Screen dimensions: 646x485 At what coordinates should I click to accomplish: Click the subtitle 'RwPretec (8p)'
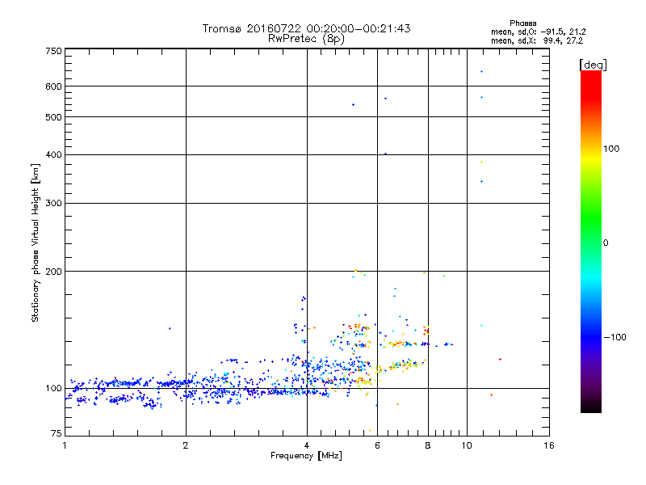pos(306,39)
